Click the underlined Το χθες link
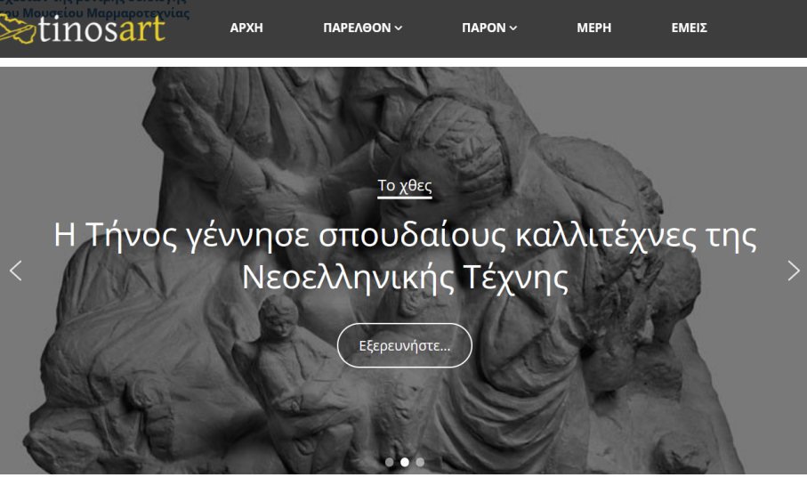 404,186
